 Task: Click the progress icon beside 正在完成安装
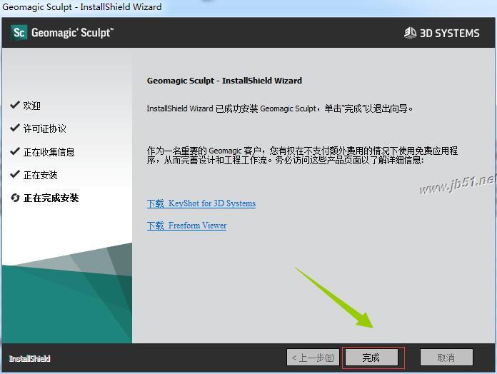pyautogui.click(x=15, y=198)
